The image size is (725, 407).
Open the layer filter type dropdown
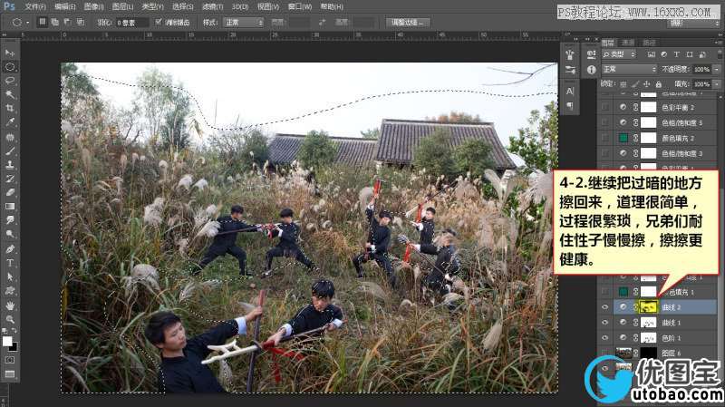tap(619, 54)
